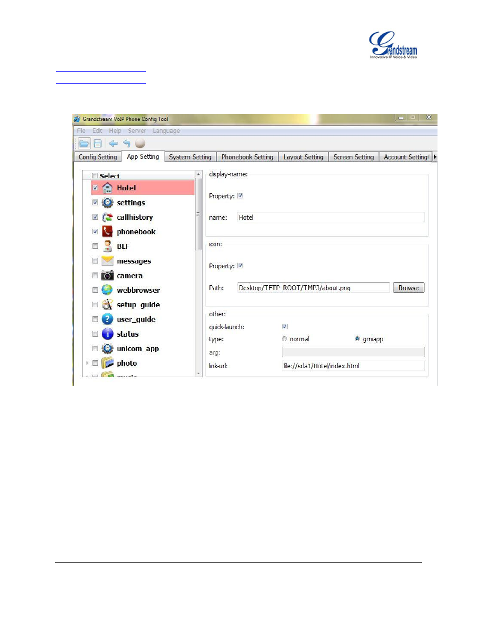Open the Language menu
Viewport: 477px width, 617px height.
(166, 131)
